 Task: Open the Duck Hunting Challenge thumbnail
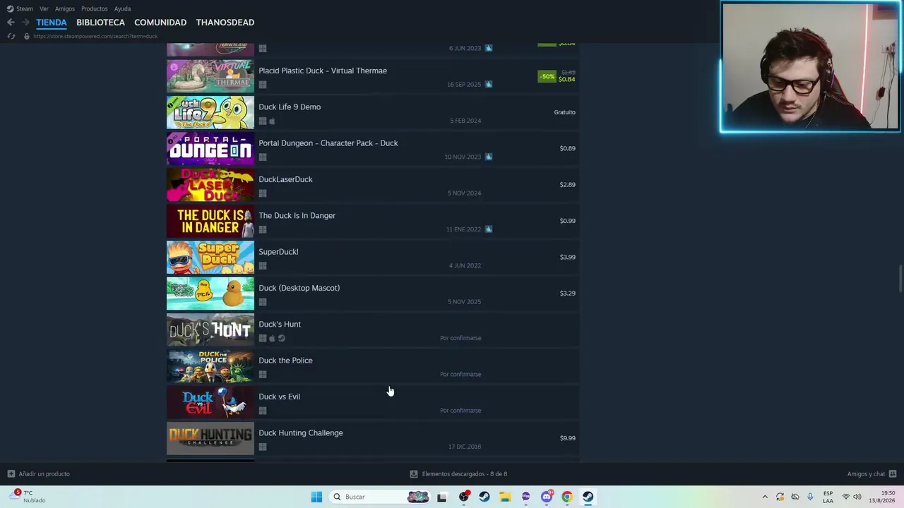210,438
